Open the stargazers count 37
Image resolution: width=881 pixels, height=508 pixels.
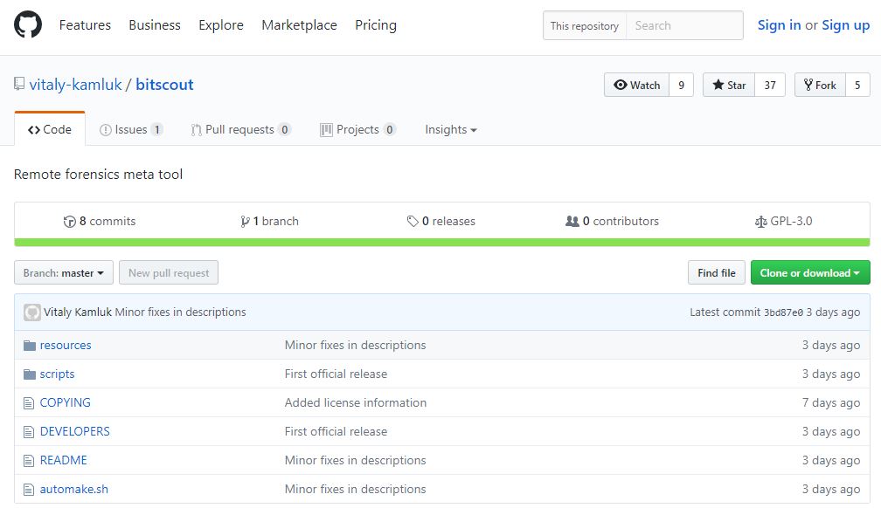tap(770, 85)
